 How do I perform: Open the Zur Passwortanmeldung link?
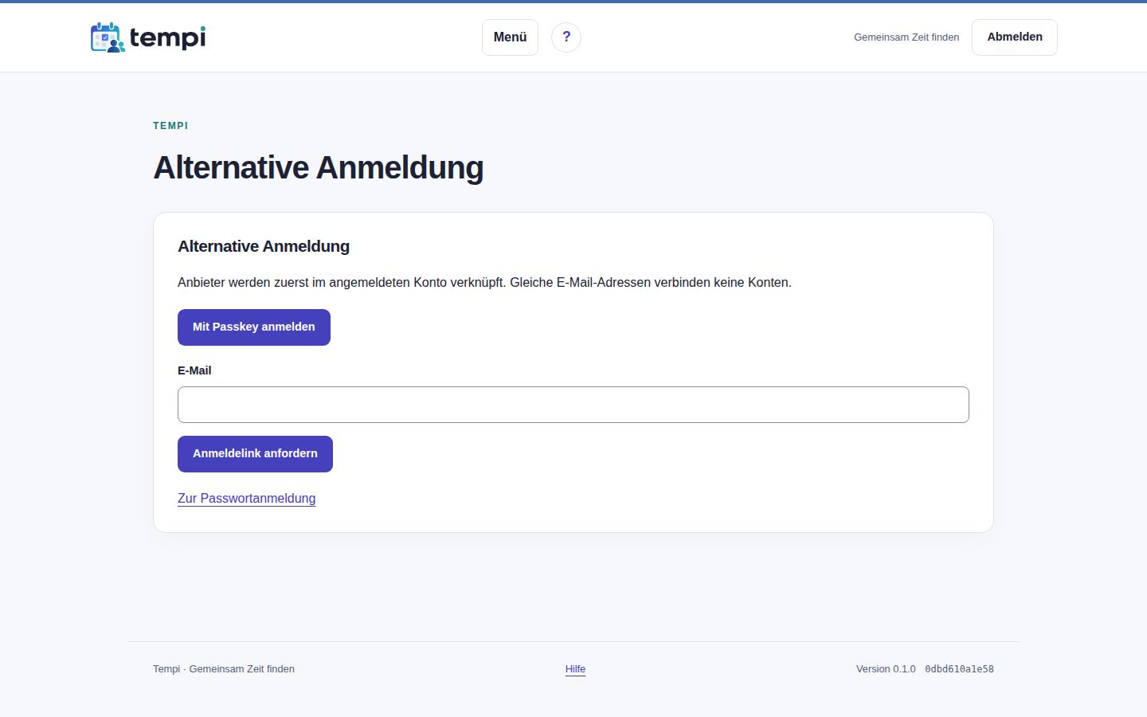(x=247, y=499)
